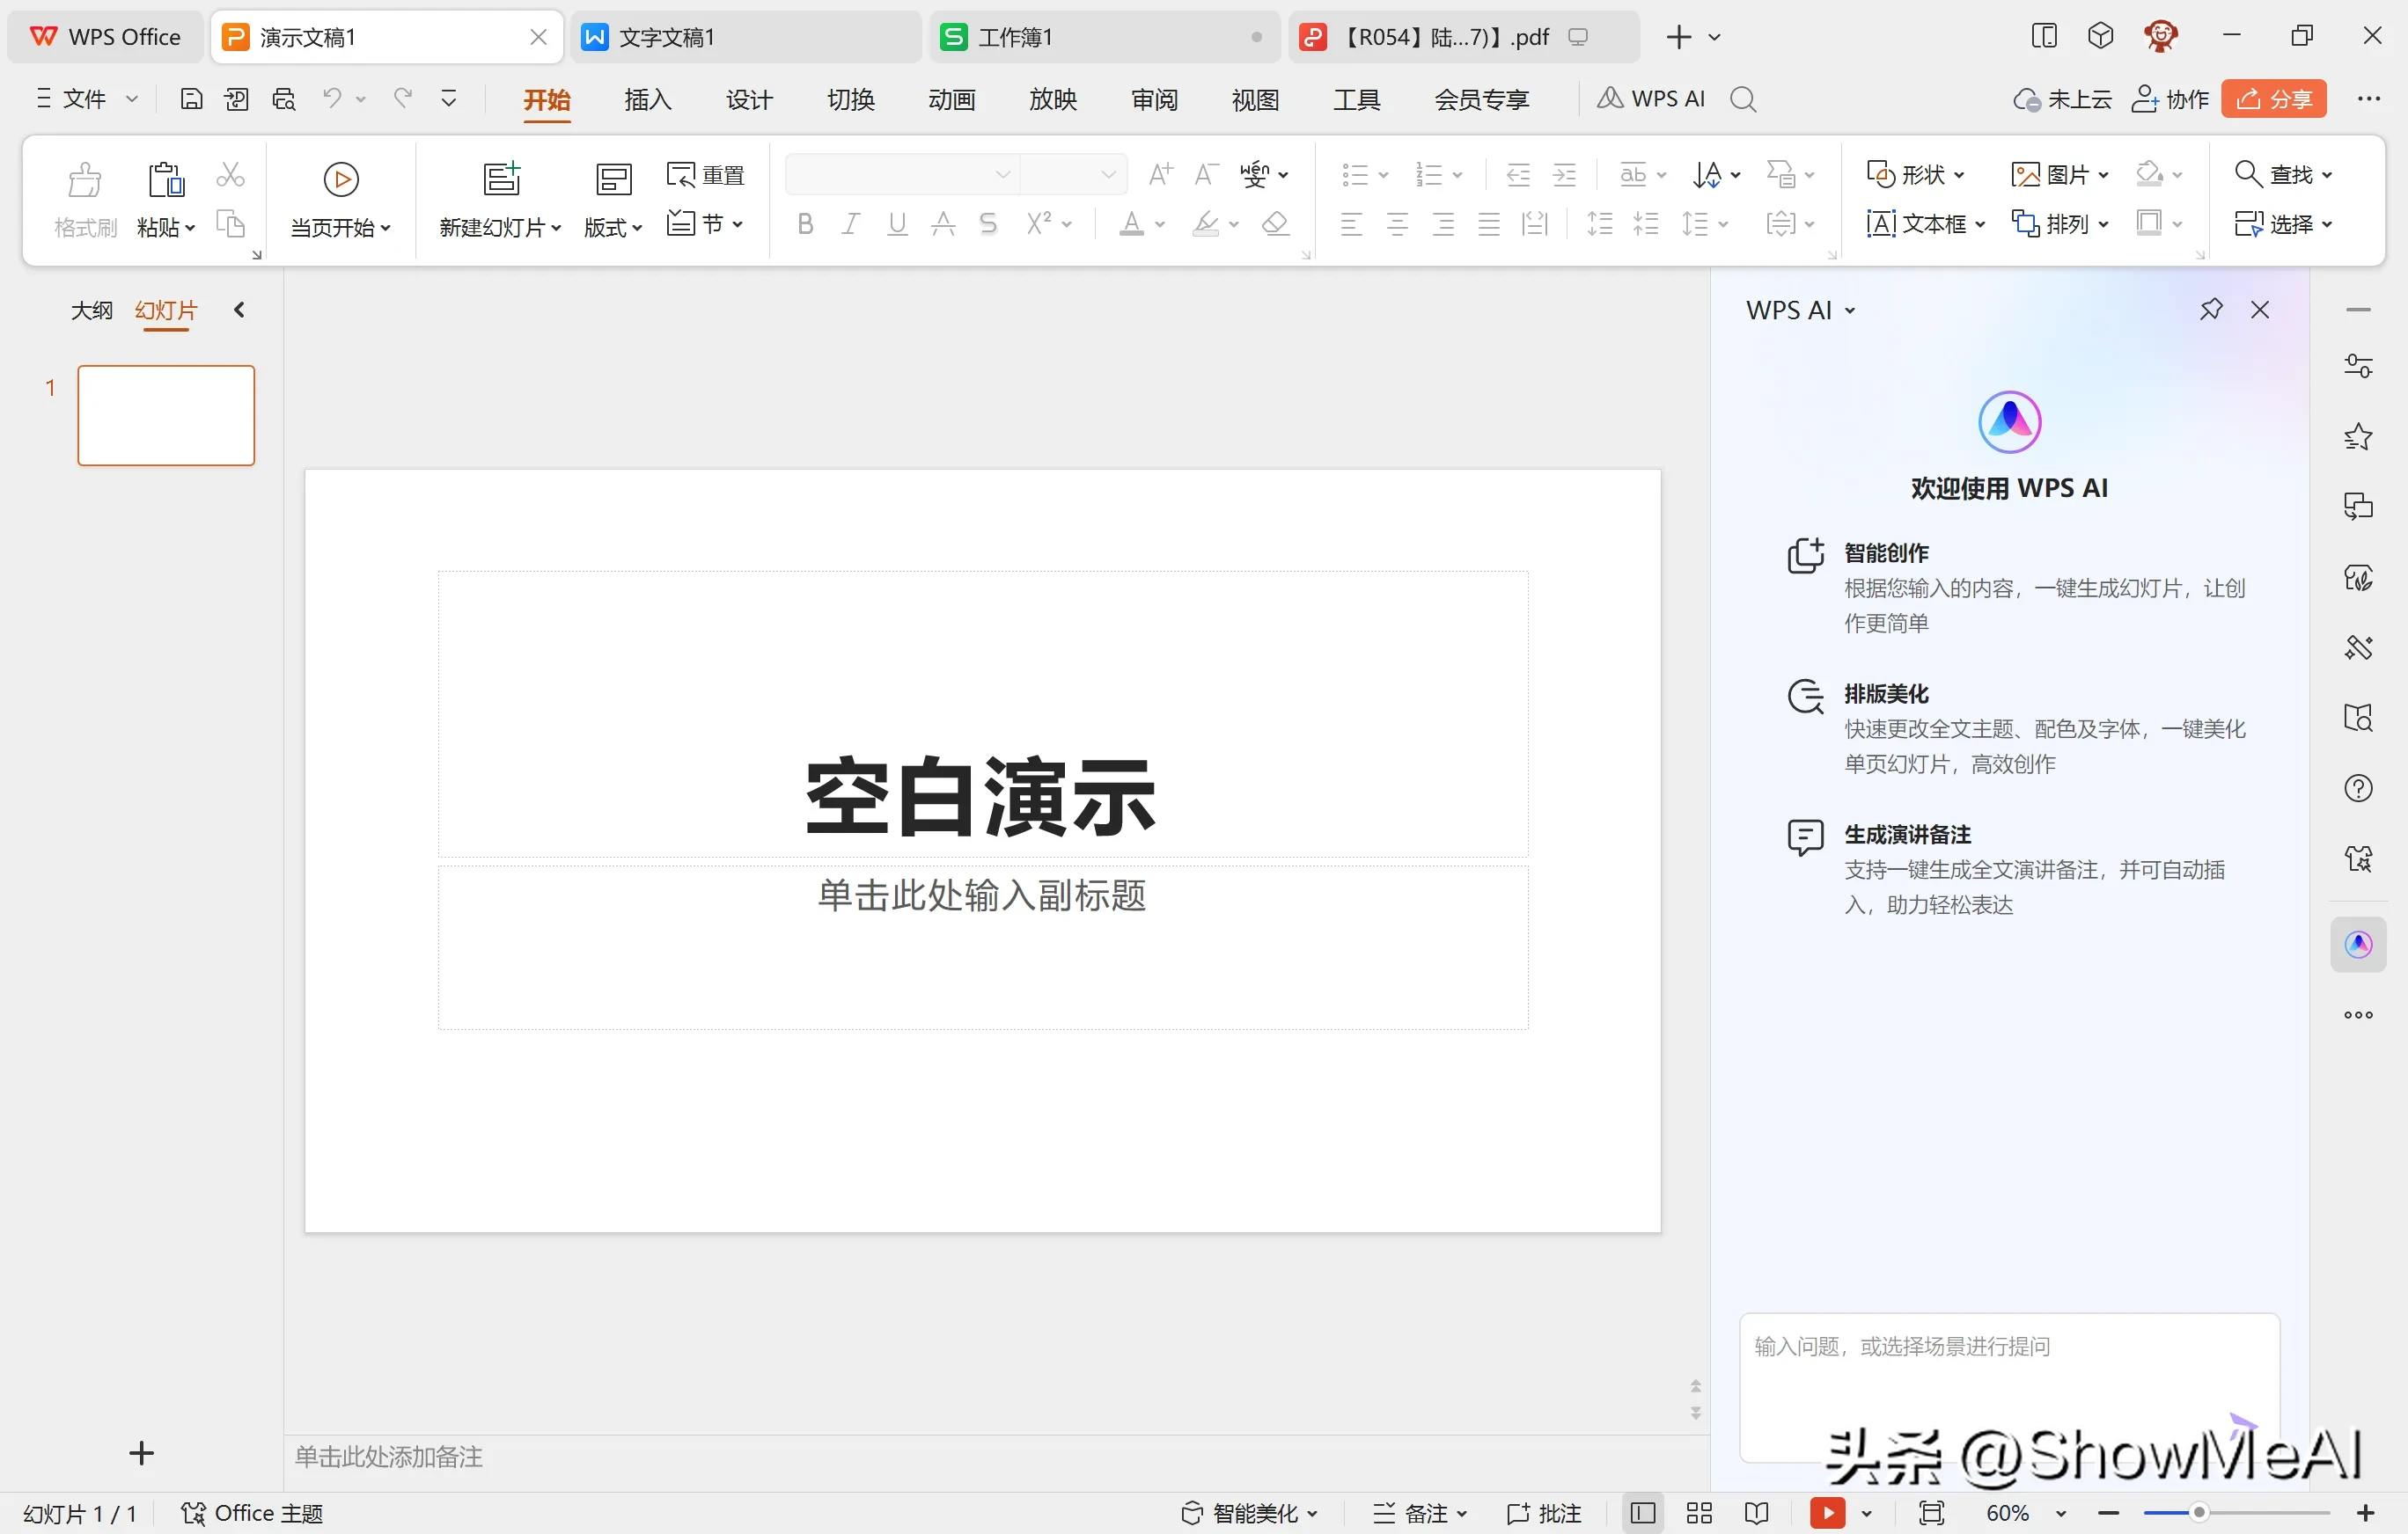
Task: Toggle Bold formatting
Action: (x=805, y=223)
